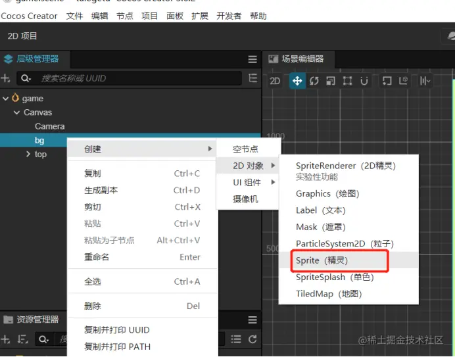Select the Scale gizmo tool
The height and width of the screenshot is (357, 455).
(x=331, y=81)
